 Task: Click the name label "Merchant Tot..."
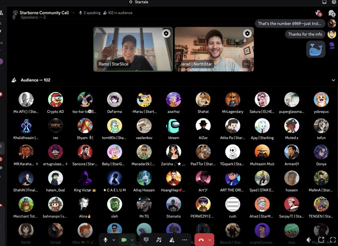click(25, 216)
